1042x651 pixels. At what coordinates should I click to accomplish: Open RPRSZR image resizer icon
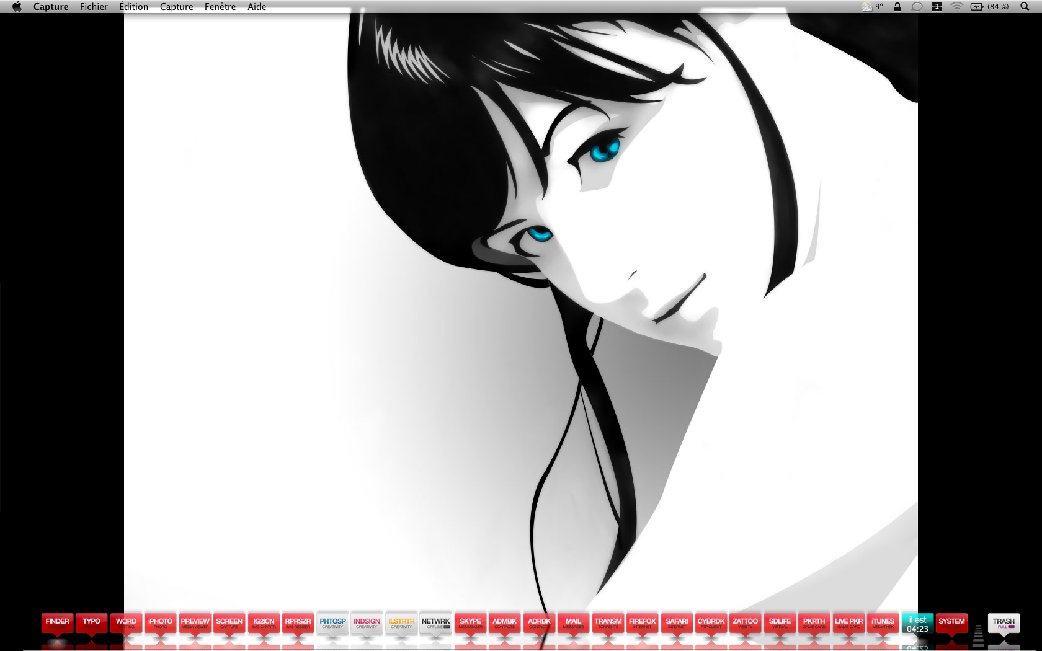[x=298, y=623]
